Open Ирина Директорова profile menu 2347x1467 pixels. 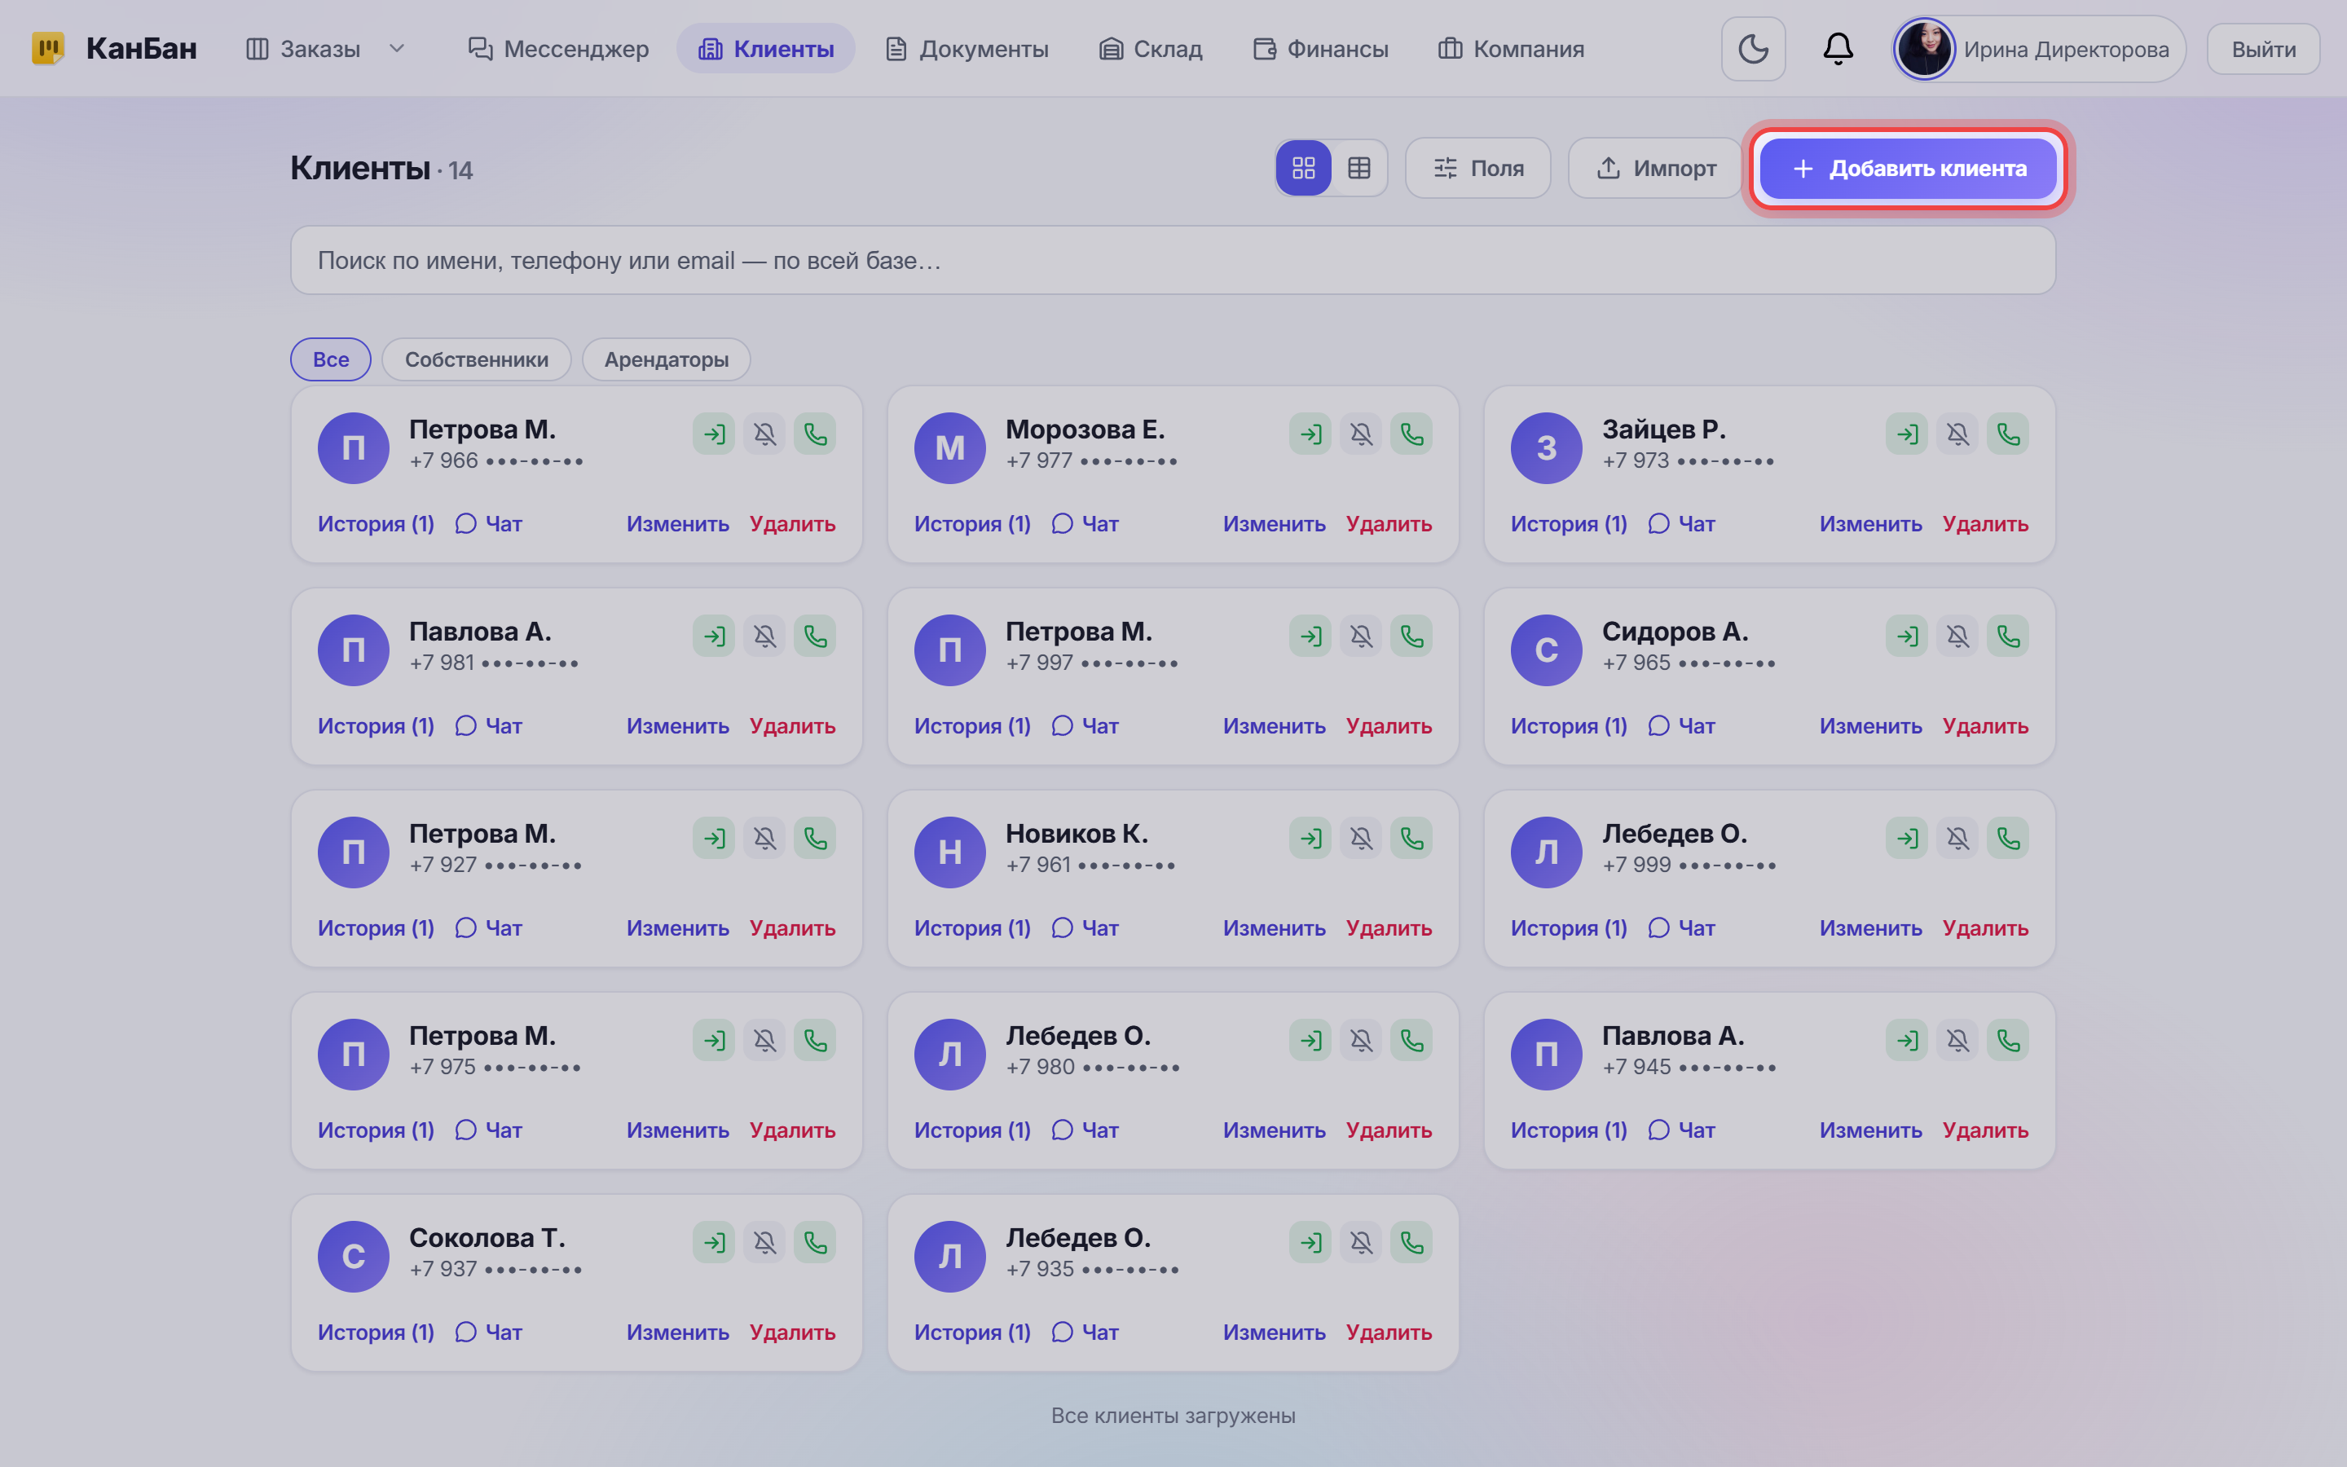tap(2039, 49)
